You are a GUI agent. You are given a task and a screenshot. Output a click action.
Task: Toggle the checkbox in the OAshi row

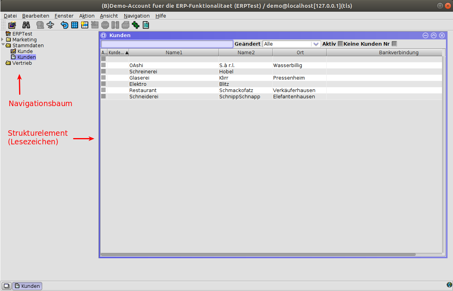coord(103,65)
